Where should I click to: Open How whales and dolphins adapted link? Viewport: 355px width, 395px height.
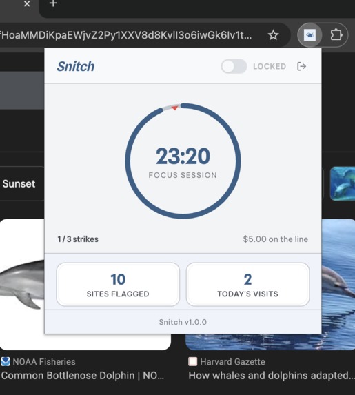pyautogui.click(x=272, y=376)
